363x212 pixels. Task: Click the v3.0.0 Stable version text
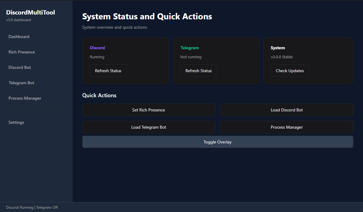click(282, 57)
